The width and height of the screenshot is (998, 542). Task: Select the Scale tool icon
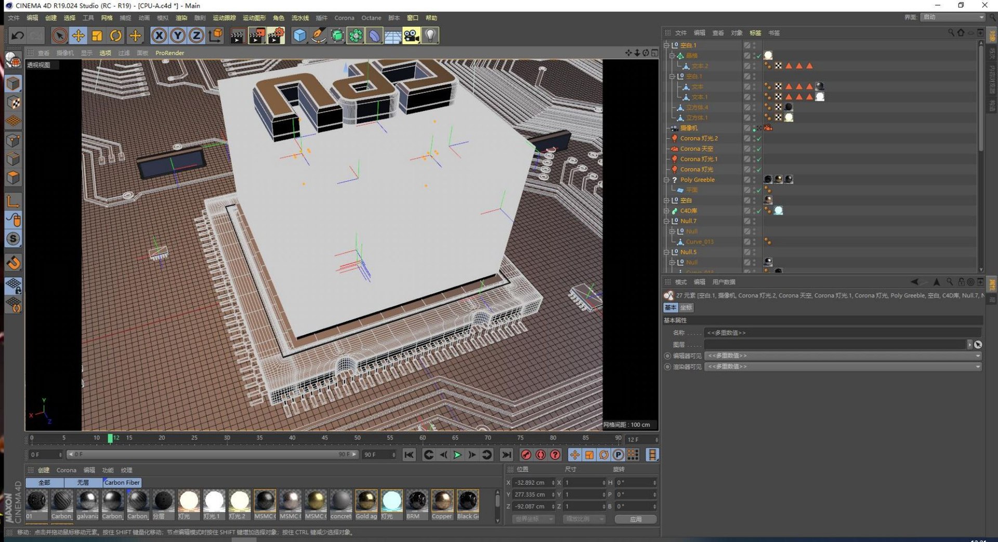[x=97, y=35]
